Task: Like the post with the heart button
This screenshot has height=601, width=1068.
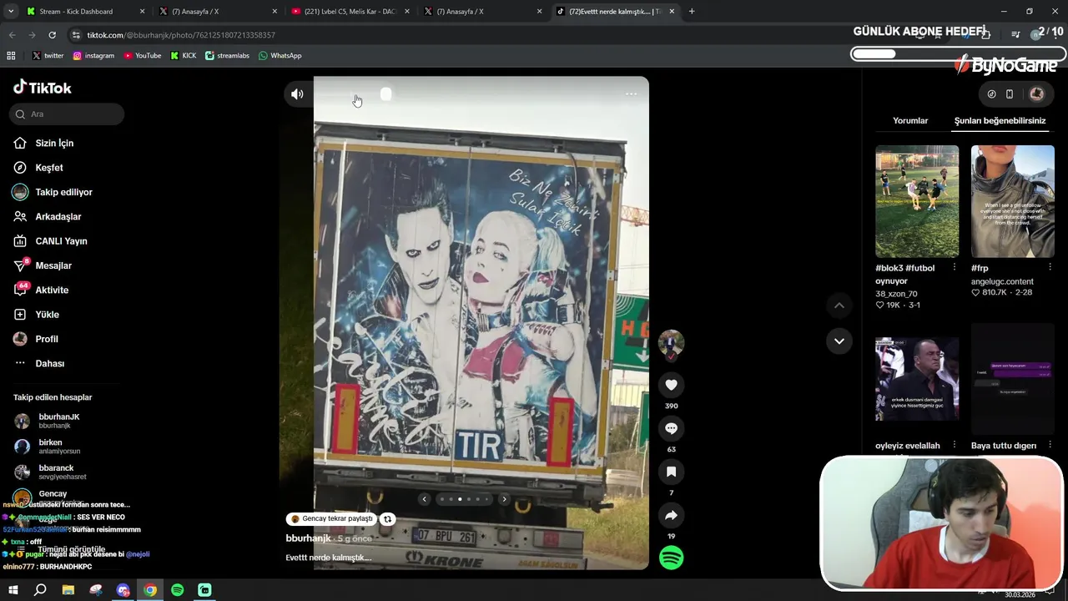Action: [671, 385]
